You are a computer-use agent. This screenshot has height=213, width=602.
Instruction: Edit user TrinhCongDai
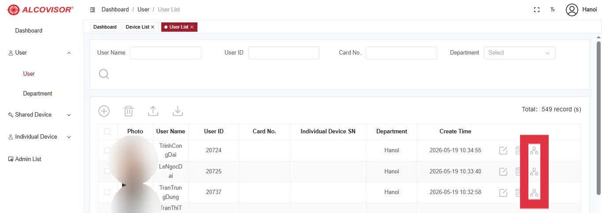(x=503, y=151)
